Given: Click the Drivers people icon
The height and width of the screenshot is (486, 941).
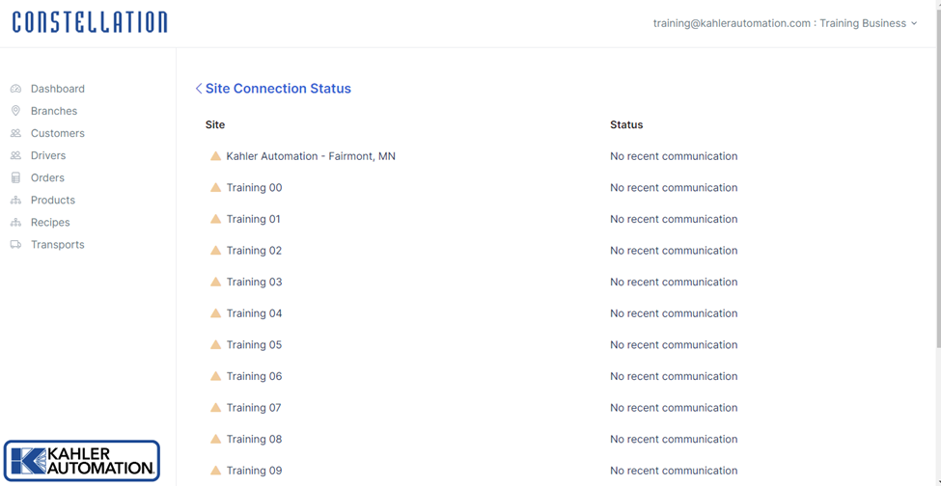Looking at the screenshot, I should pyautogui.click(x=15, y=155).
